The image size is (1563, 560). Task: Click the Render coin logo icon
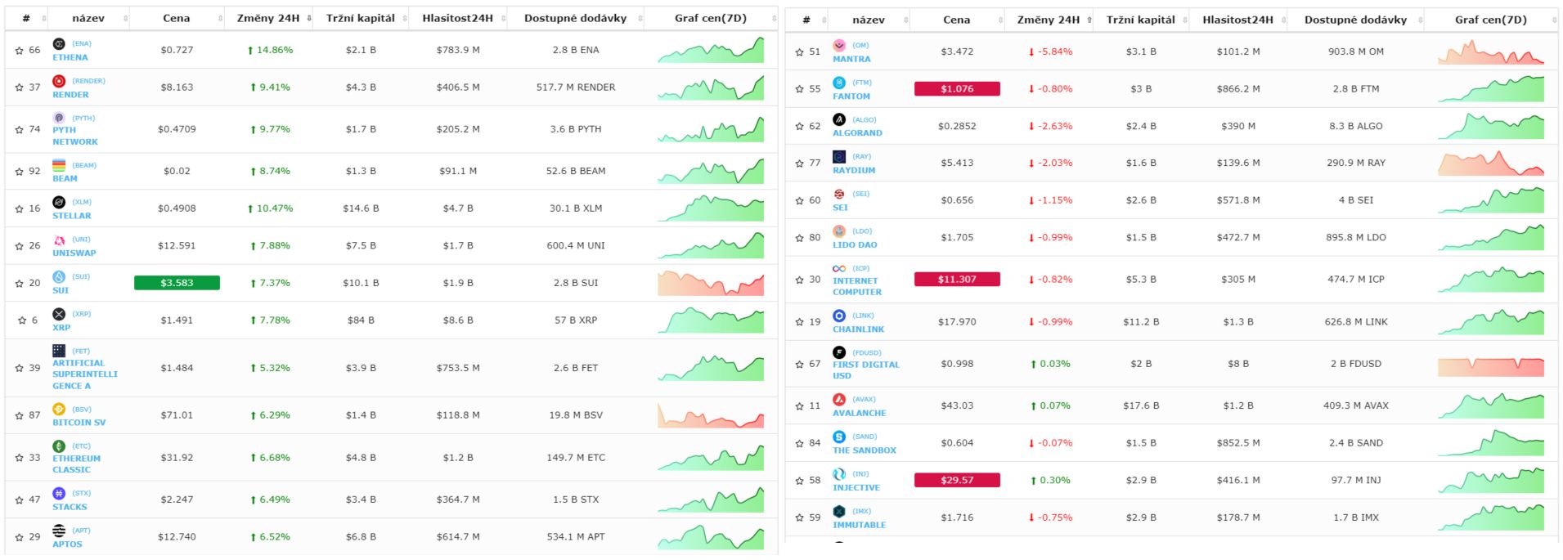point(59,81)
